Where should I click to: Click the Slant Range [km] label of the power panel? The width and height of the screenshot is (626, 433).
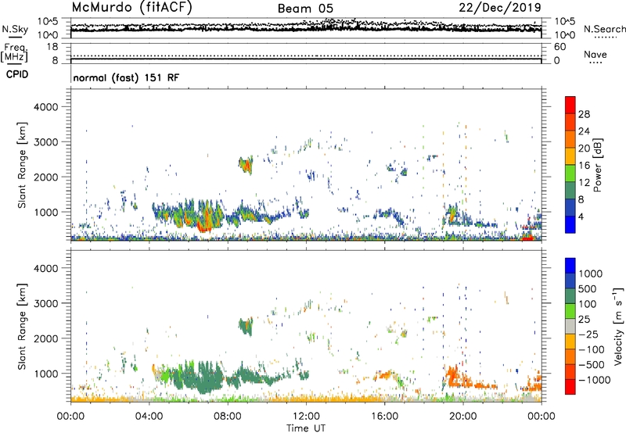point(22,165)
